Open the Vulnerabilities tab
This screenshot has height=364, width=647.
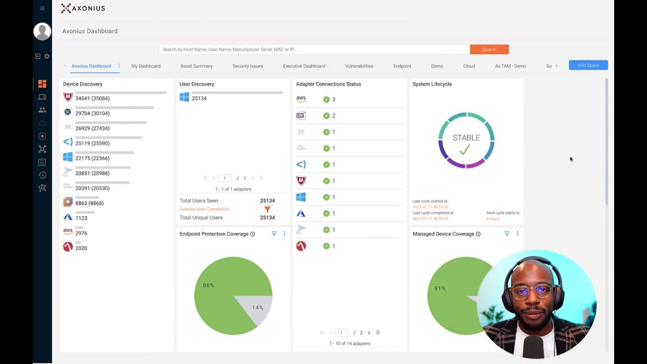pyautogui.click(x=359, y=66)
